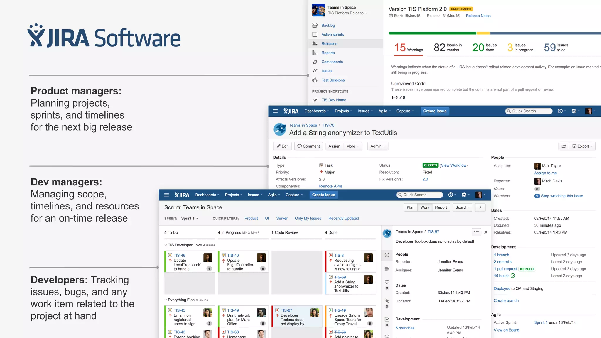Open the Sprint 1 selector dropdown

click(x=190, y=218)
